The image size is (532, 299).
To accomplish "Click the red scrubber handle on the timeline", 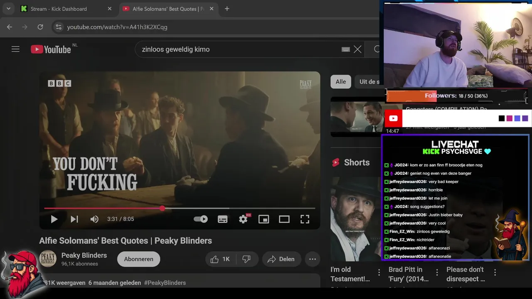I will pyautogui.click(x=162, y=208).
